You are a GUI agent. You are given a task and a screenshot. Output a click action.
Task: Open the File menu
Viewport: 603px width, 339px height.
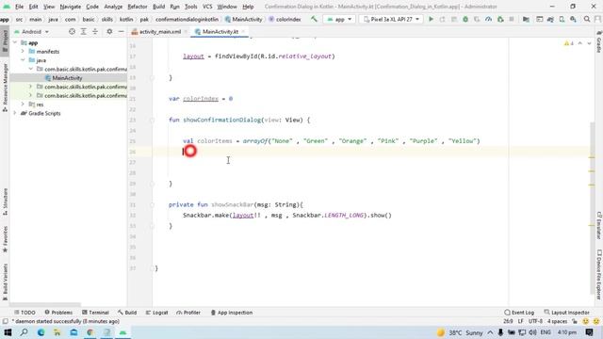[19, 7]
